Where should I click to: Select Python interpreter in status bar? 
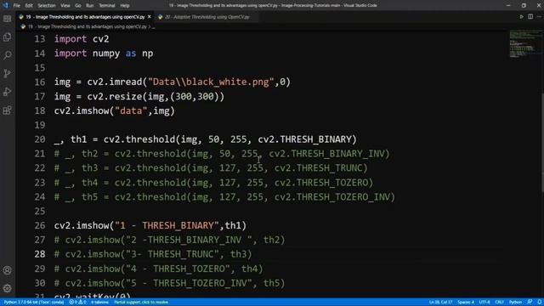(34, 303)
